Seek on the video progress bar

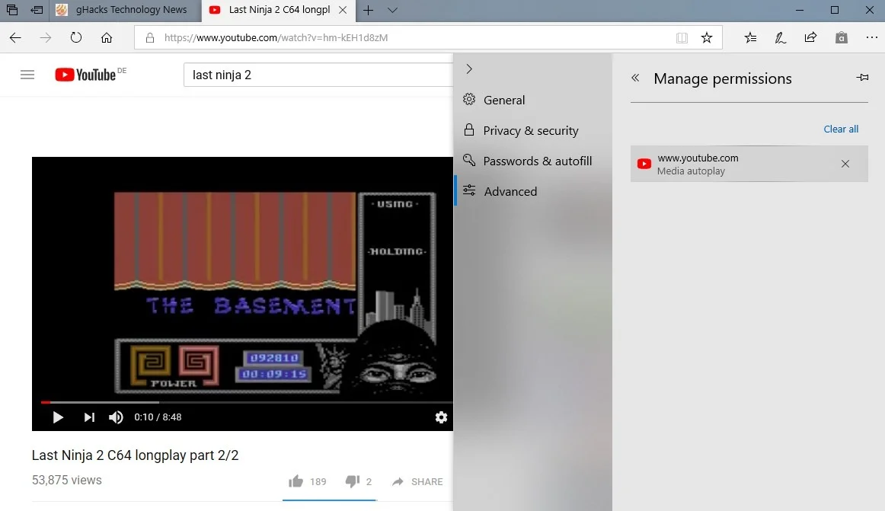247,403
